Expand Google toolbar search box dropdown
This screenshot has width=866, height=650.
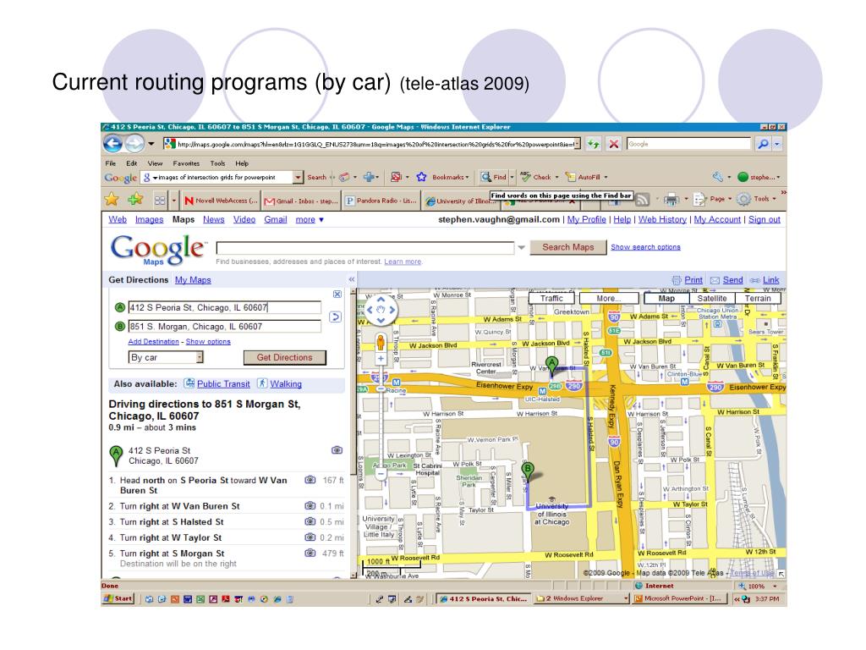299,177
